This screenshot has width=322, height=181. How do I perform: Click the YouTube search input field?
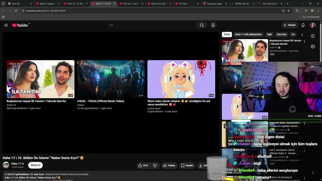click(151, 25)
